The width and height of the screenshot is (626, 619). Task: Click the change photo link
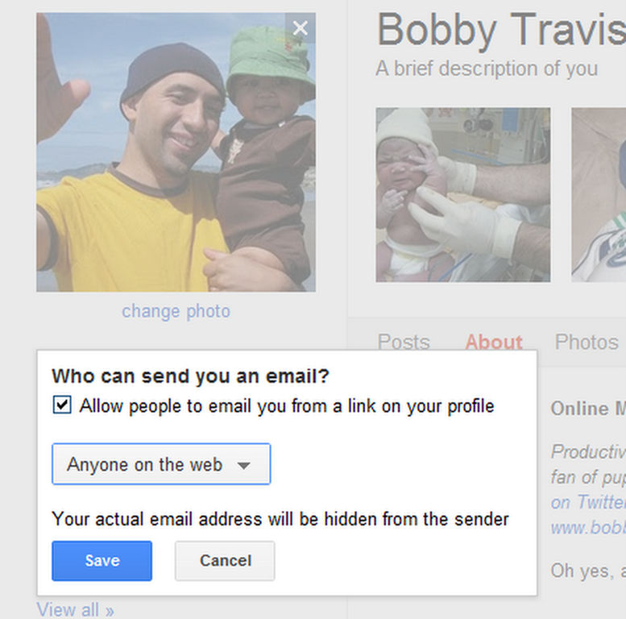pyautogui.click(x=176, y=311)
